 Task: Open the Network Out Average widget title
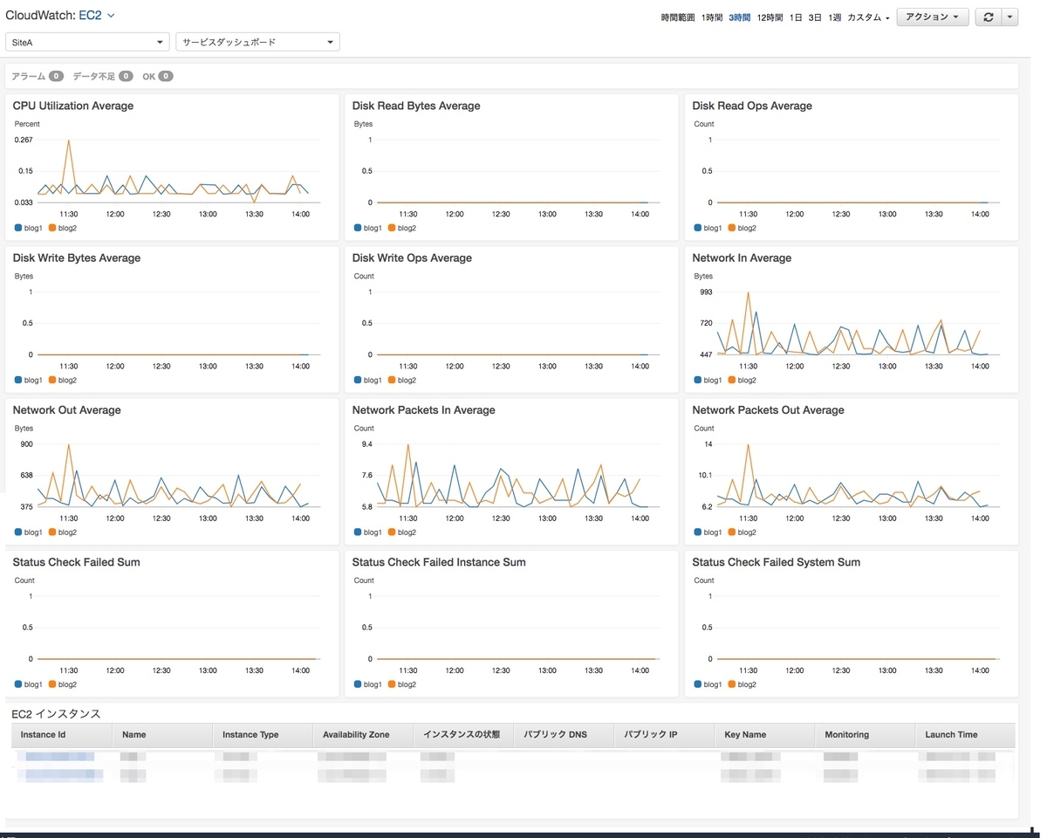(x=67, y=410)
